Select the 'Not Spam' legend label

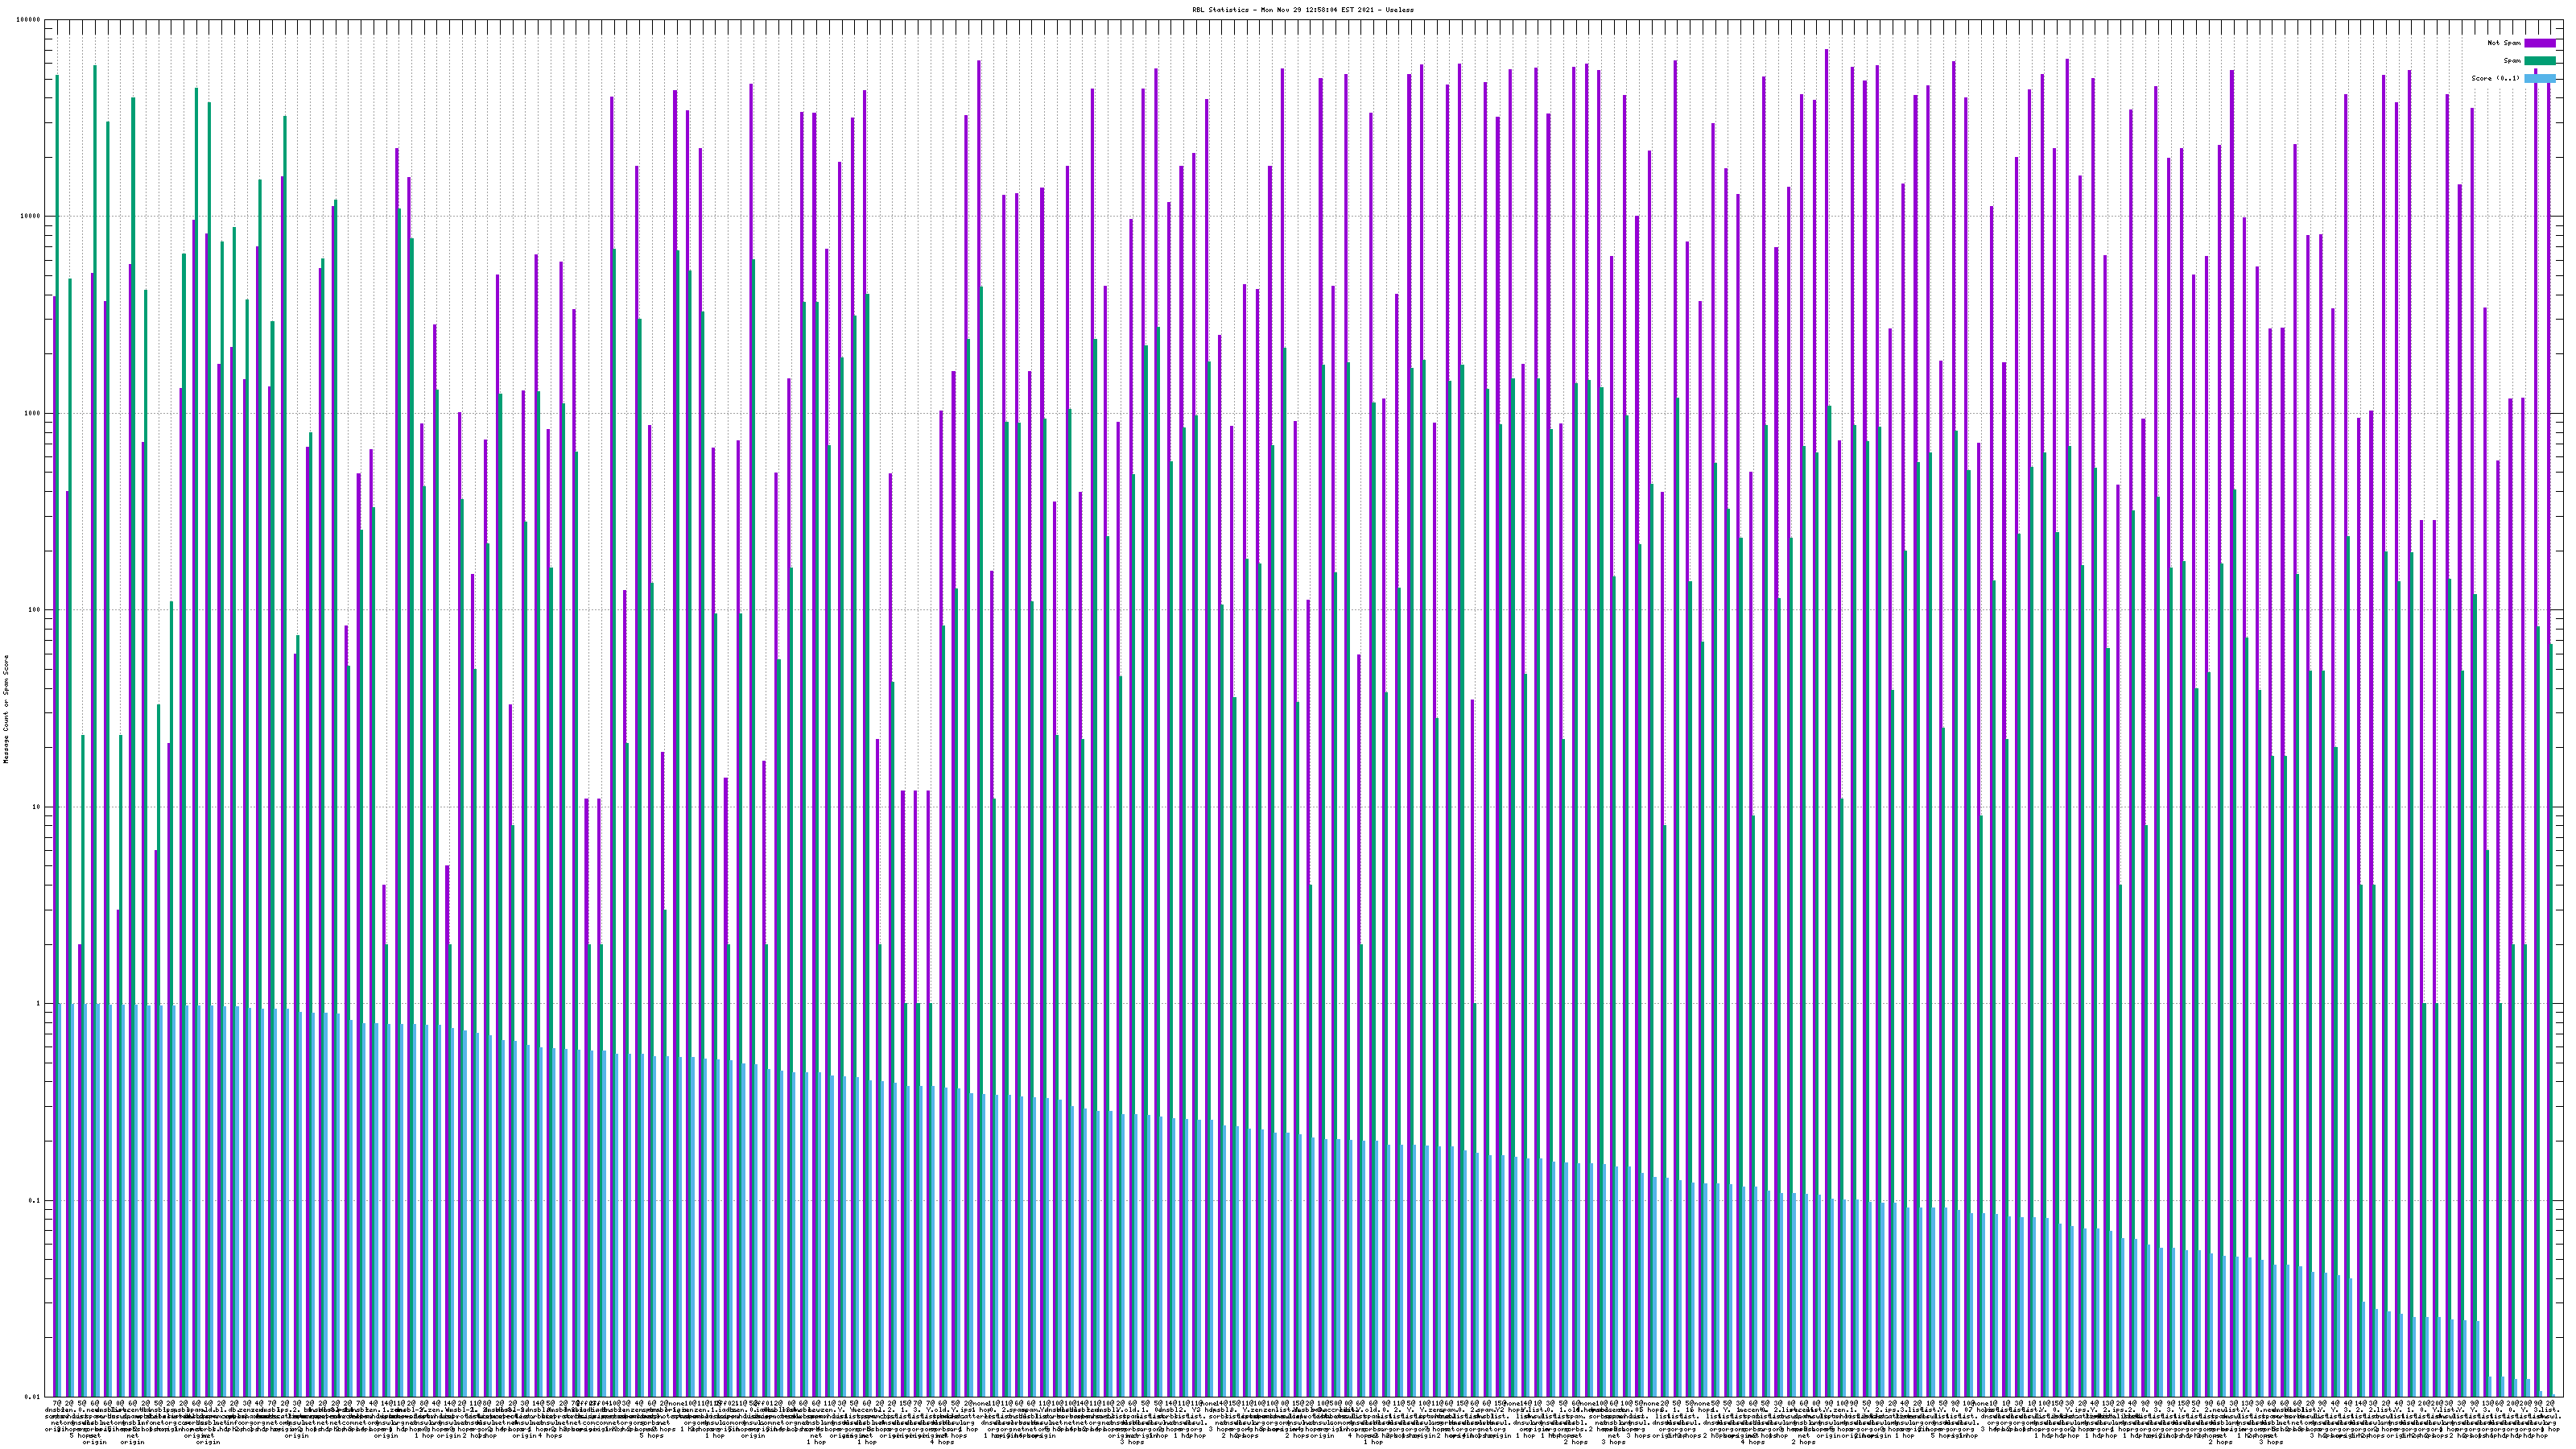coord(2504,43)
